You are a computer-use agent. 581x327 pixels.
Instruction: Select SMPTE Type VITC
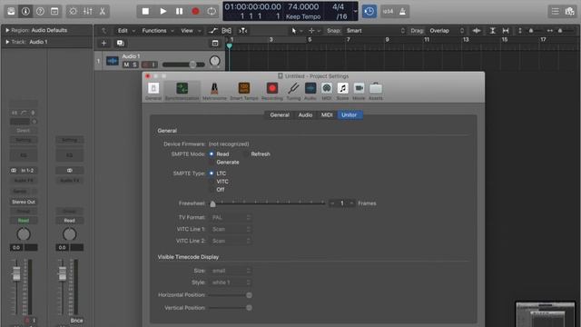tap(220, 182)
